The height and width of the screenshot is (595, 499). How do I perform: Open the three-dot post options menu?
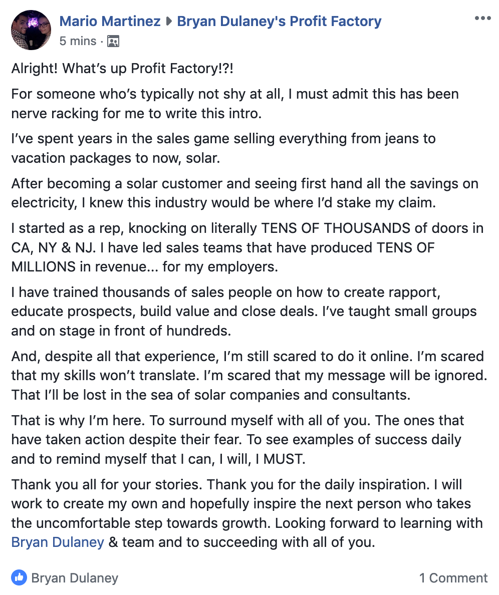click(482, 18)
